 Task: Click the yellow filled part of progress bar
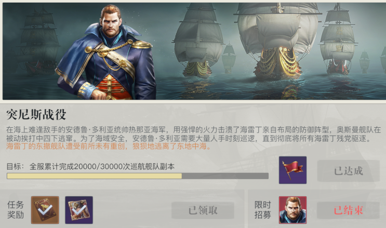tap(94, 176)
